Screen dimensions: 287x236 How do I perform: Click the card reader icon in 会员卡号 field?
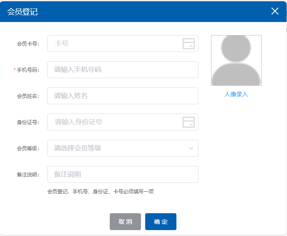188,43
